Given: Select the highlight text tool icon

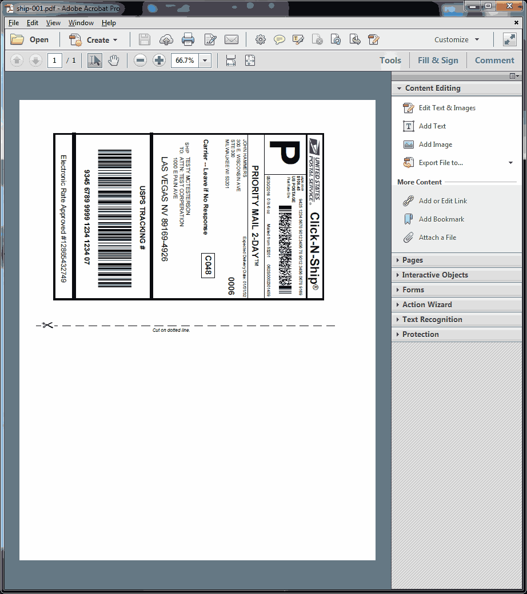Looking at the screenshot, I should 298,39.
